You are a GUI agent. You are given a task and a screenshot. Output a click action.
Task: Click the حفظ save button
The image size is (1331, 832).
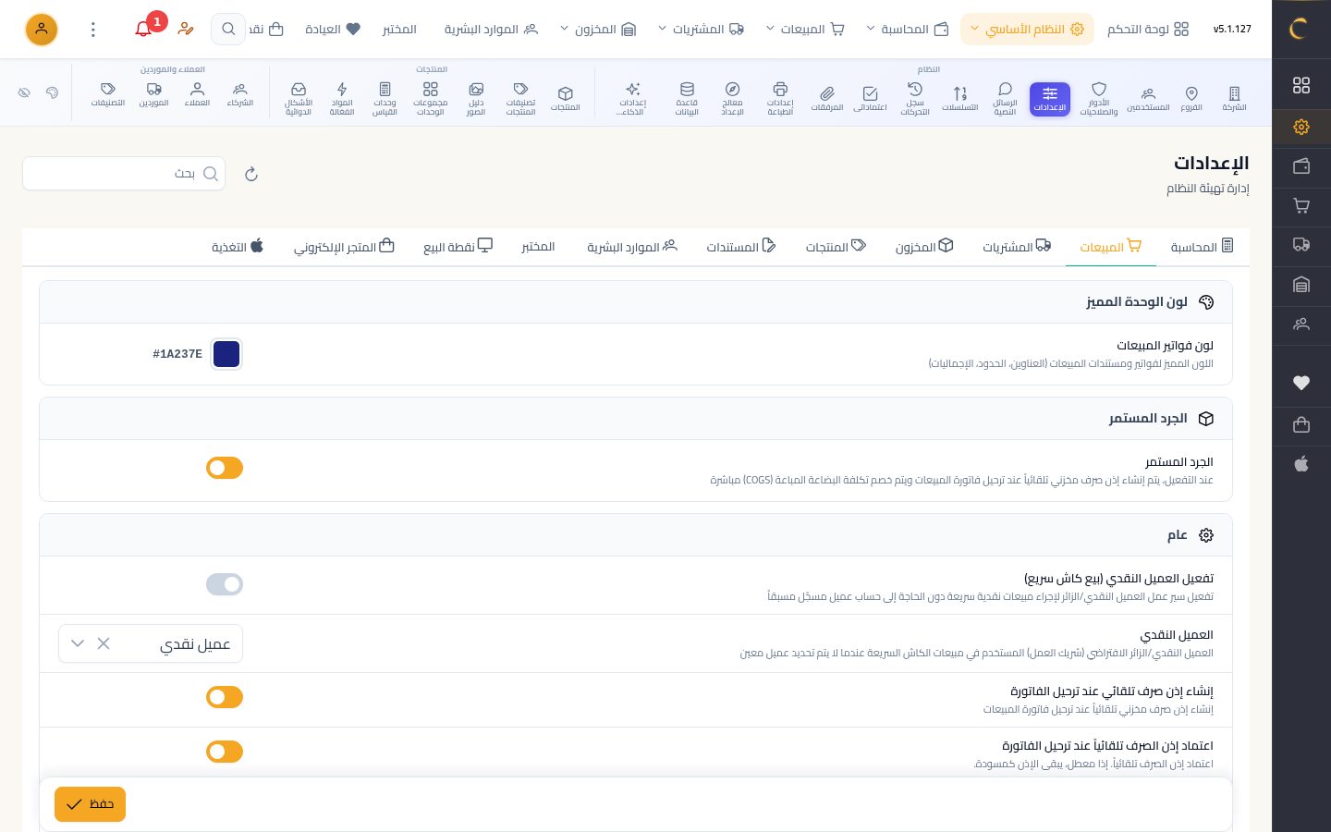pos(90,804)
